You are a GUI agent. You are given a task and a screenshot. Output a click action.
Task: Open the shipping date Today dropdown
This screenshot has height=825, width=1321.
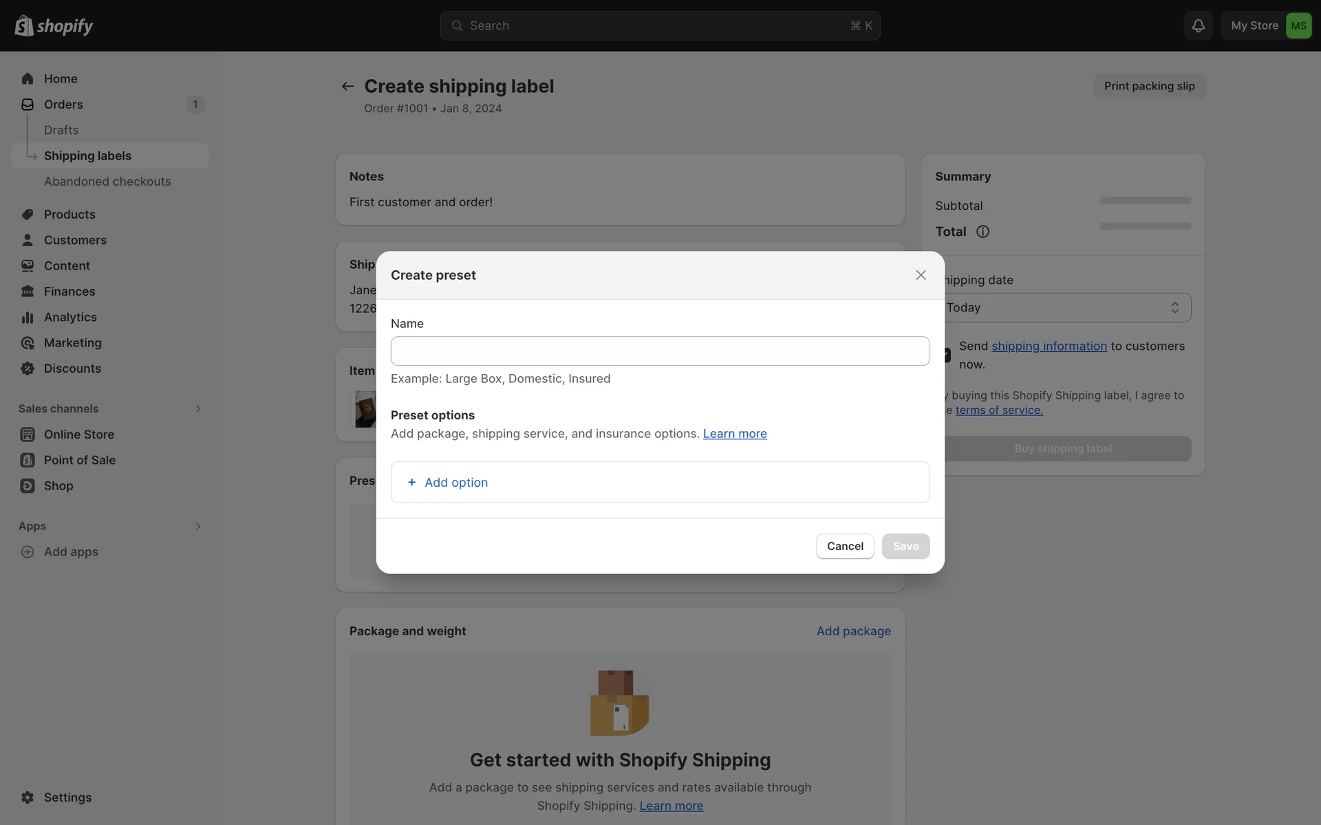pyautogui.click(x=1066, y=307)
